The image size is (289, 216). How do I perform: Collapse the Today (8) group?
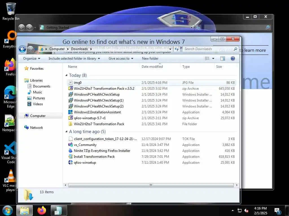pyautogui.click(x=66, y=75)
